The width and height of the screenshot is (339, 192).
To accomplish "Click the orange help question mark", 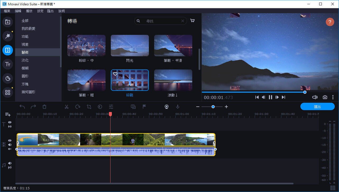I will (x=330, y=22).
